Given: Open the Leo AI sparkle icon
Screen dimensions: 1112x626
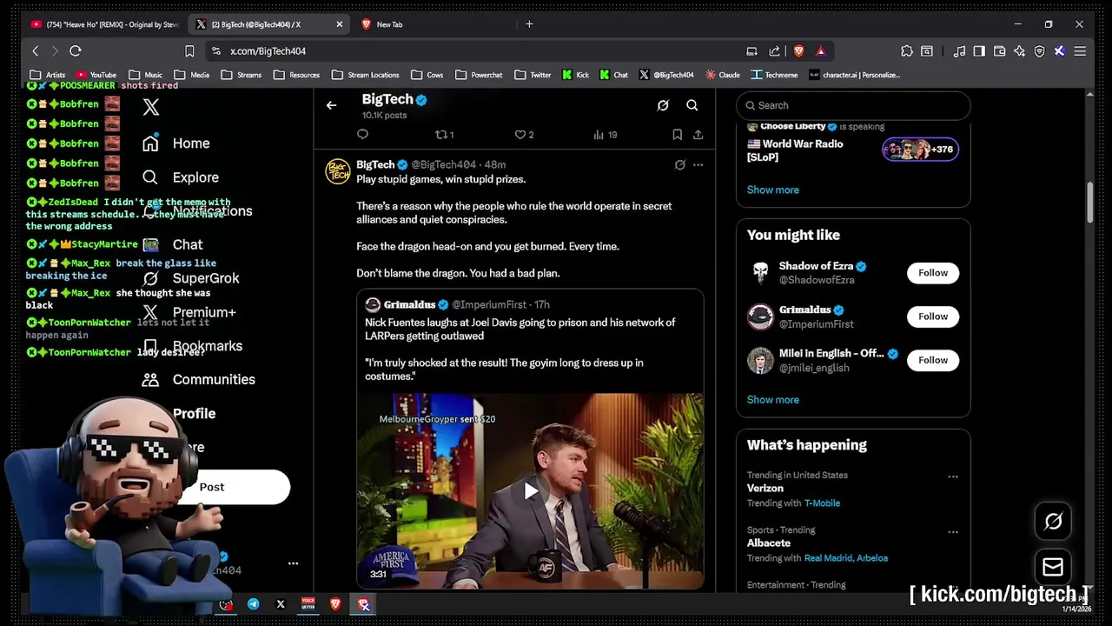Looking at the screenshot, I should point(1019,51).
